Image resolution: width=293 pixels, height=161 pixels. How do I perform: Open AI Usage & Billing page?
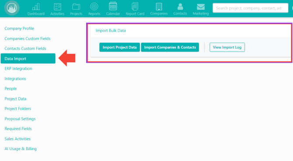(21, 149)
